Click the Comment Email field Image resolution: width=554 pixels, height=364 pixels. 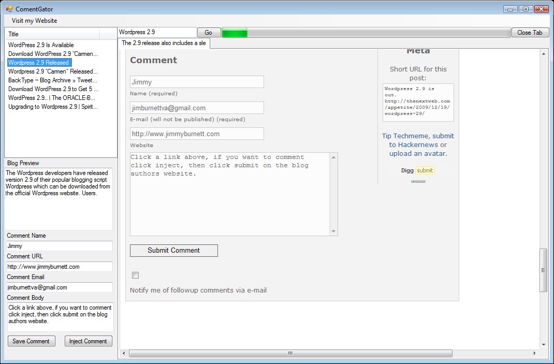point(60,287)
